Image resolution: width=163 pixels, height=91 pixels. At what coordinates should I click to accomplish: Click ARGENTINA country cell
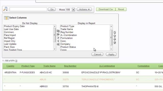tap(10, 73)
